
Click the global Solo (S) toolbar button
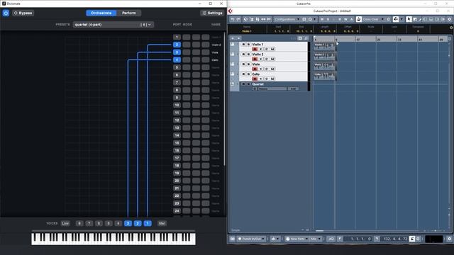pyautogui.click(x=328, y=19)
